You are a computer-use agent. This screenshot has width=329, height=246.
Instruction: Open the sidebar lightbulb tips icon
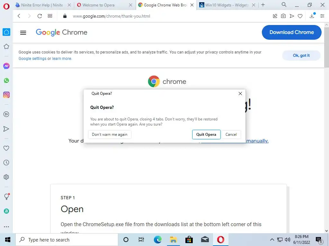[x=6, y=196]
